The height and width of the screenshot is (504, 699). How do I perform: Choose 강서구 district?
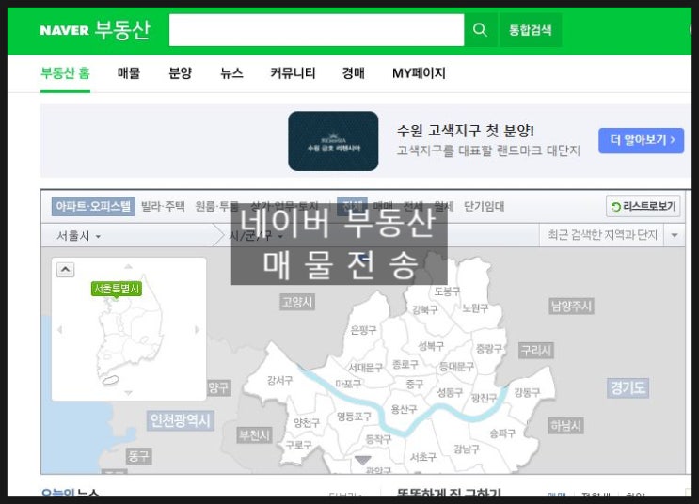pos(280,380)
